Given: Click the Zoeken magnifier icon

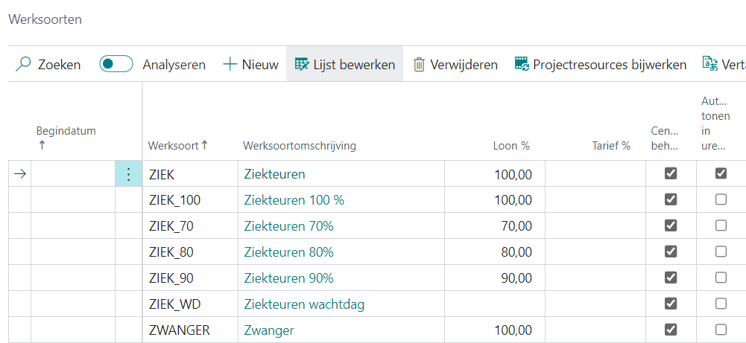Looking at the screenshot, I should tap(23, 65).
